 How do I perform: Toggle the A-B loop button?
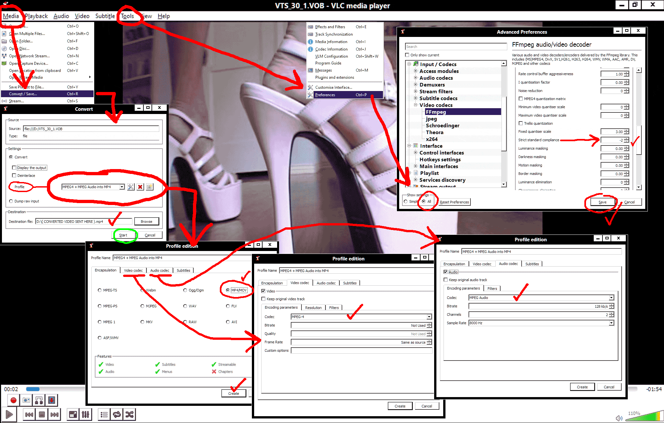click(39, 400)
